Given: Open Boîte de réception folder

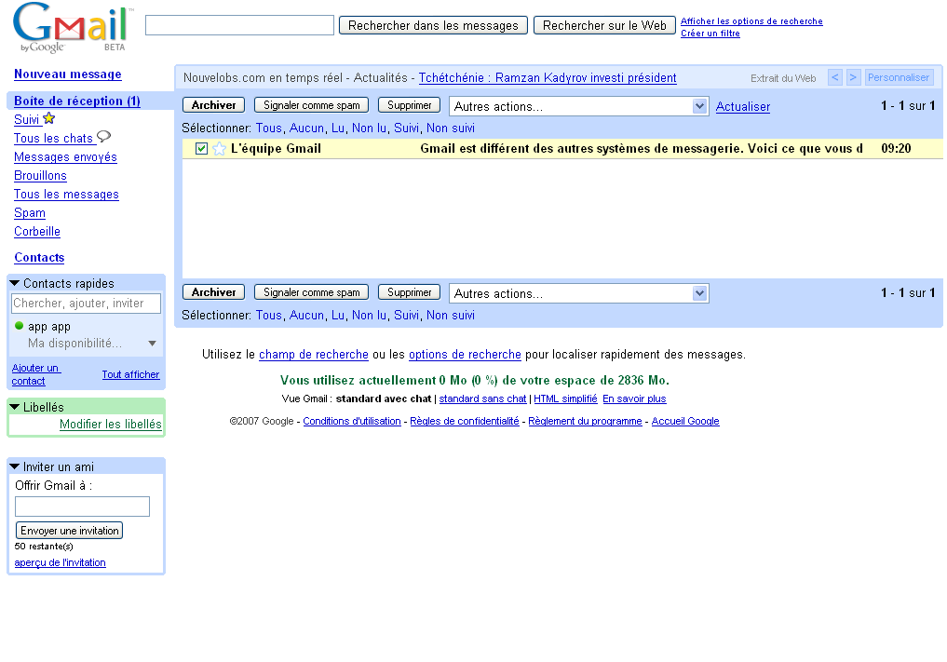Looking at the screenshot, I should coord(77,101).
